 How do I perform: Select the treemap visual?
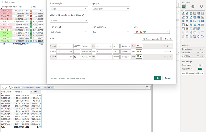coord(183,25)
